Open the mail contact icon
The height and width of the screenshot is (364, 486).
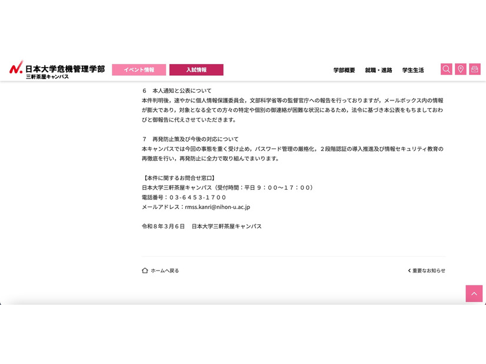point(474,69)
